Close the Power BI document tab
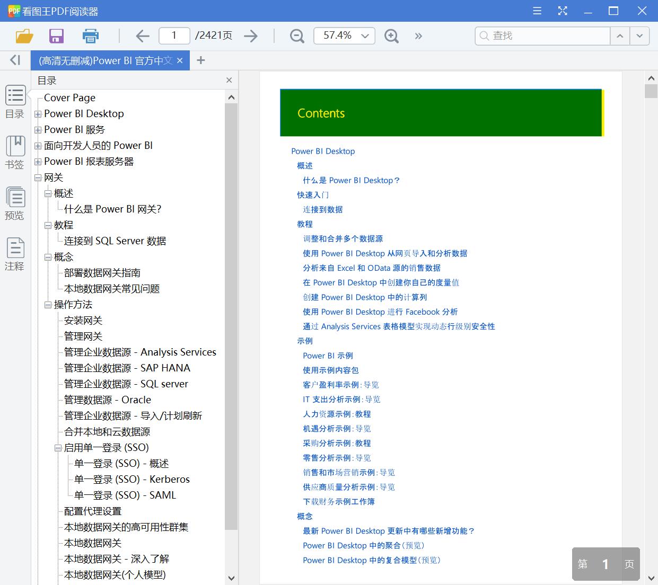Image resolution: width=658 pixels, height=585 pixels. [180, 60]
